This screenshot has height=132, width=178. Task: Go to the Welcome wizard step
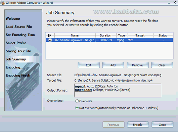click(x=13, y=19)
